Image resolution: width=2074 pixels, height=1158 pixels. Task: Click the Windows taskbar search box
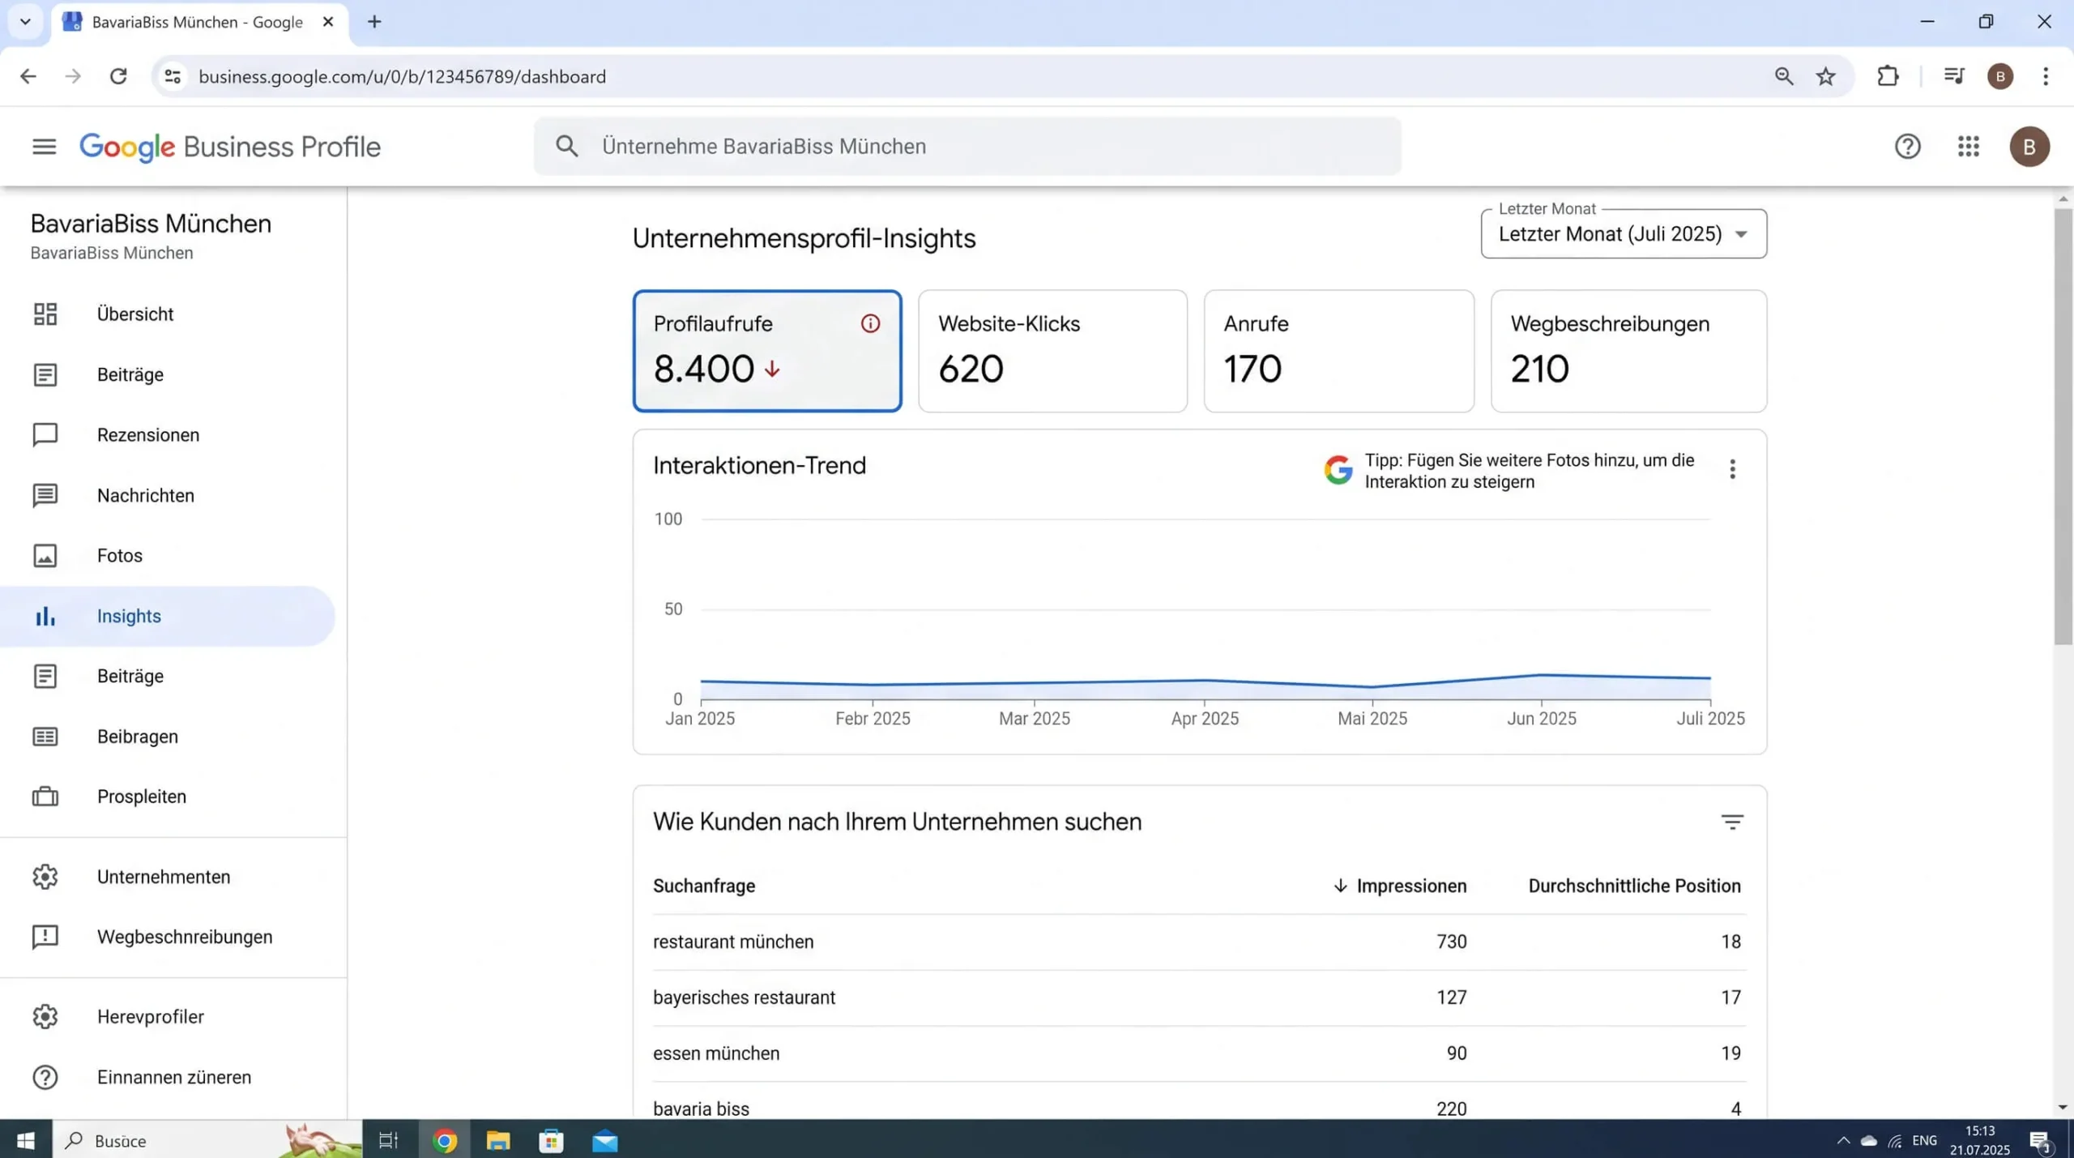[207, 1140]
